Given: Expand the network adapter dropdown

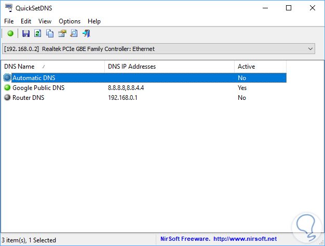Looking at the screenshot, I should click(x=310, y=49).
